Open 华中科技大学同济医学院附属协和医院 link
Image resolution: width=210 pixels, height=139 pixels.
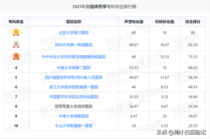[73, 57]
